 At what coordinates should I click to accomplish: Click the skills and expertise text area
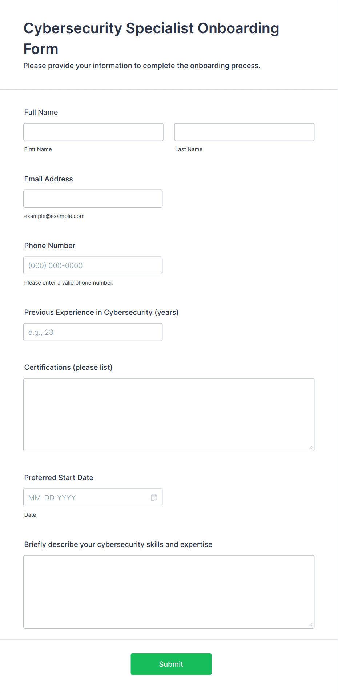point(169,592)
